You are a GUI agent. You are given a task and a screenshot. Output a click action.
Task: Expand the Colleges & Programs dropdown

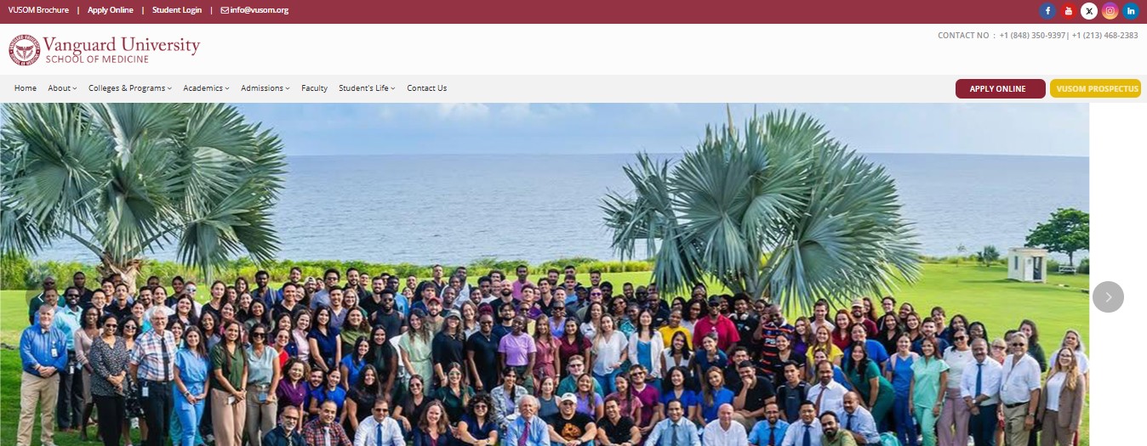130,88
